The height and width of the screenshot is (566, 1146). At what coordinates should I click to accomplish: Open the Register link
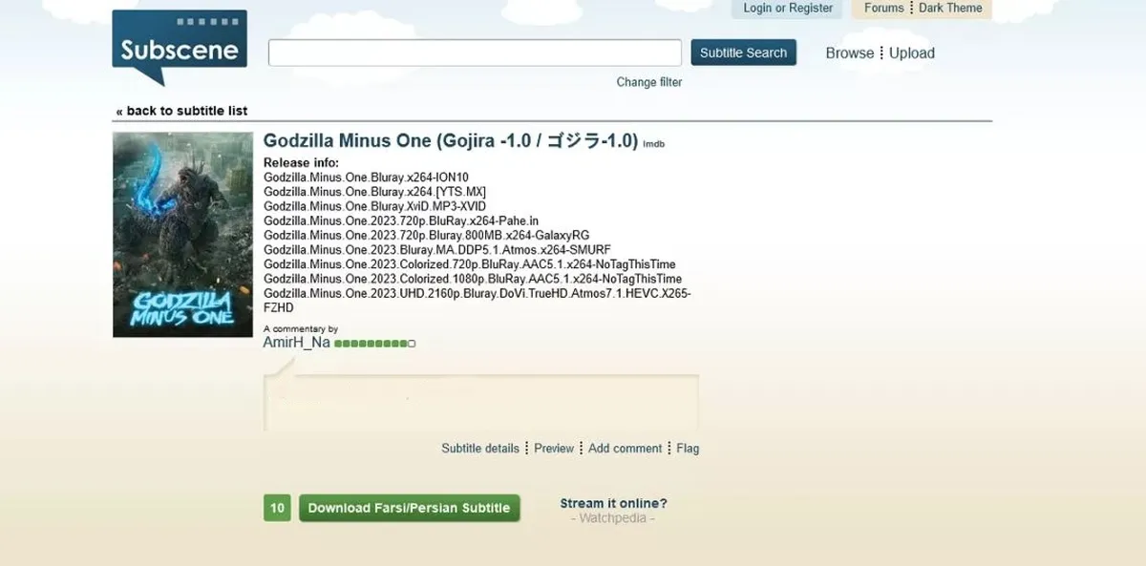coord(812,8)
